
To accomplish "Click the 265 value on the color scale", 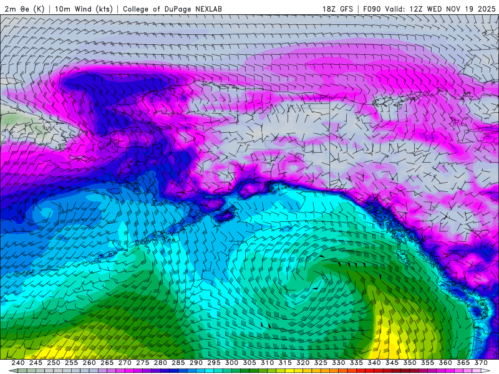I will [107, 363].
